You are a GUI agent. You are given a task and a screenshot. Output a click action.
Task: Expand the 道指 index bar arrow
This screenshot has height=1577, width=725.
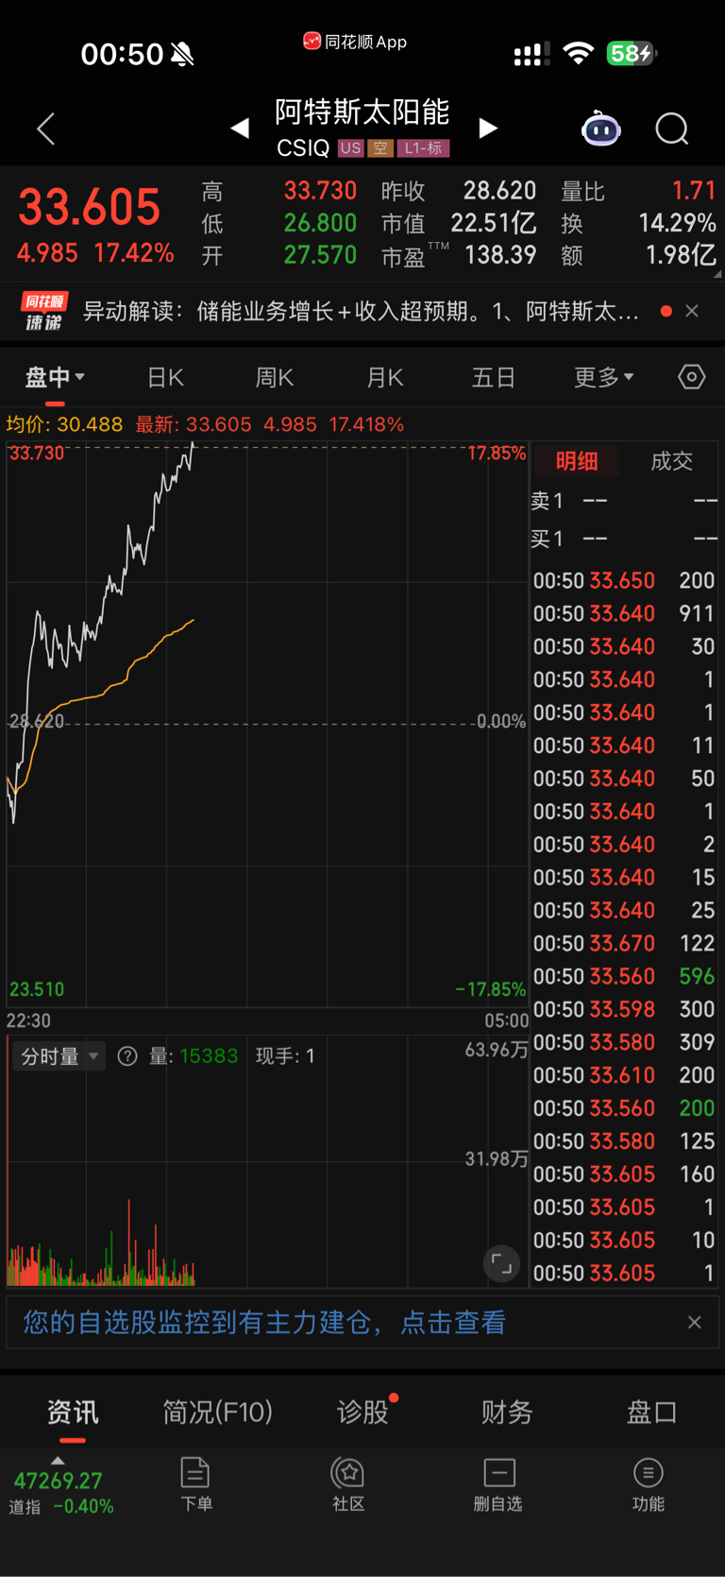58,1461
